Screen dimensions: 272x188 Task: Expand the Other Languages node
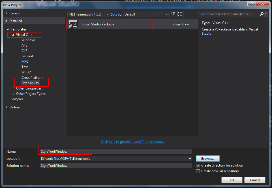[x=13, y=88]
